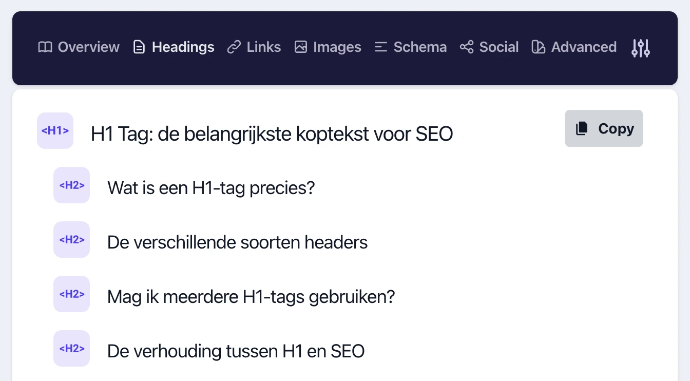Open the settings sliders icon
This screenshot has height=381, width=690.
pyautogui.click(x=640, y=48)
